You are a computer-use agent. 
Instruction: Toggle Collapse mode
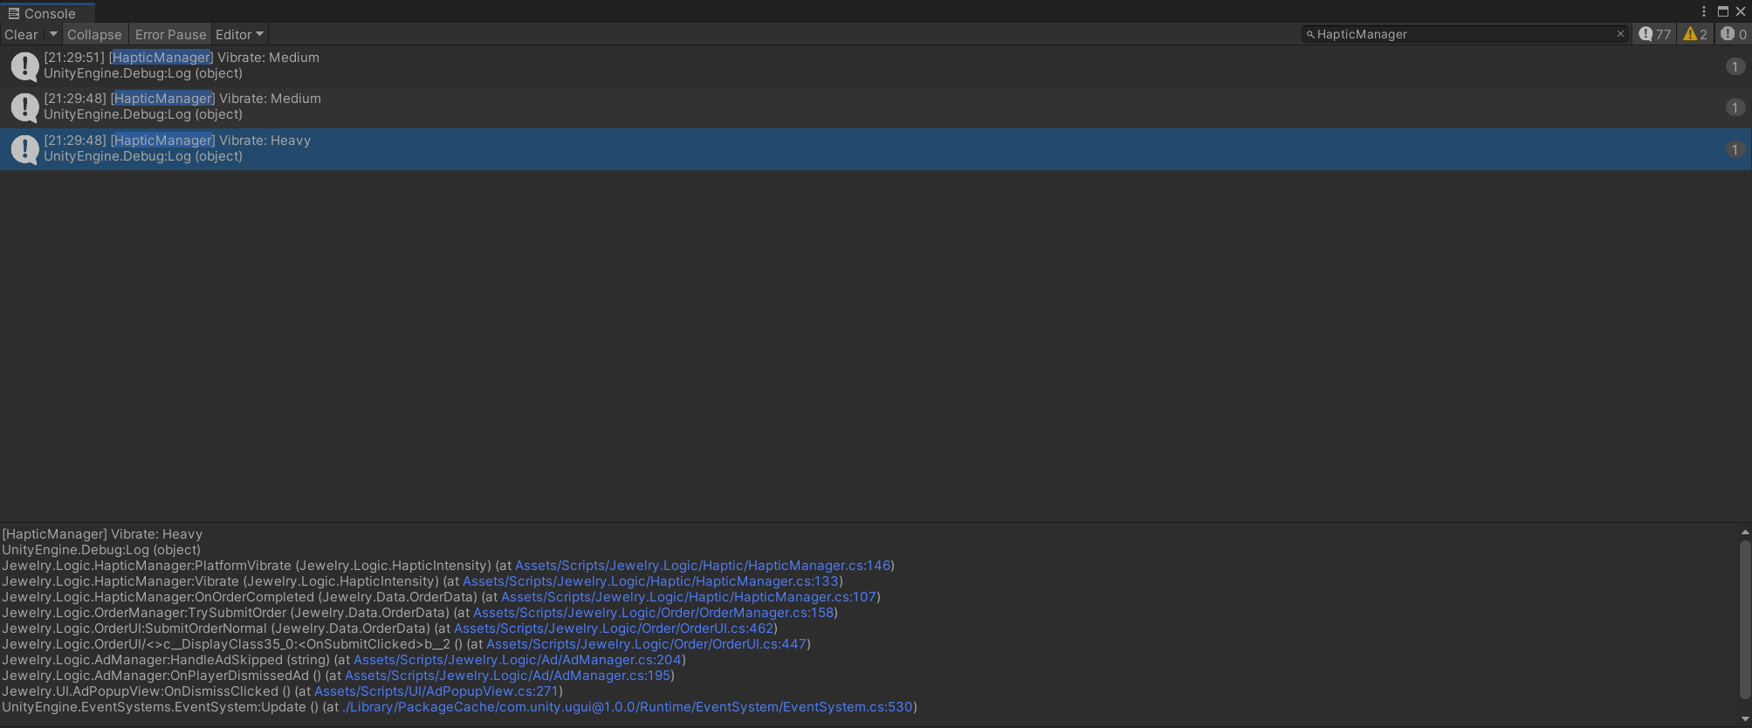(94, 34)
